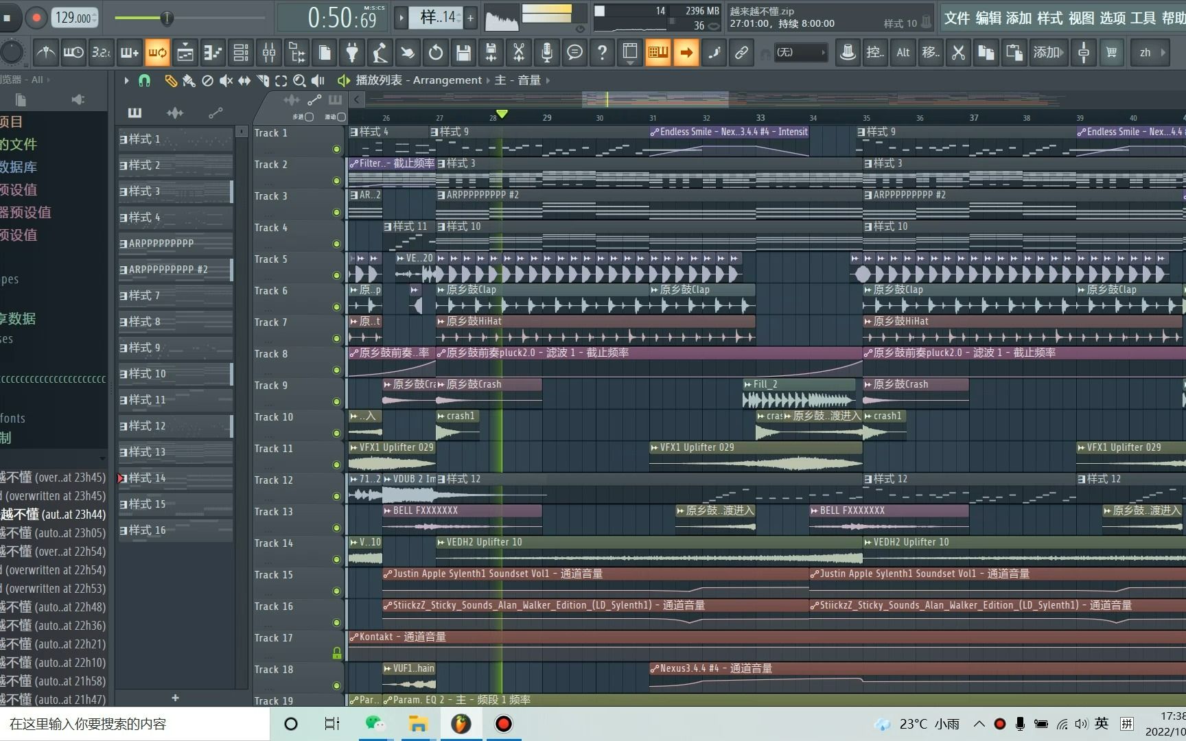Select ARPPPPPPPPP #2 in pattern picker

coord(176,270)
